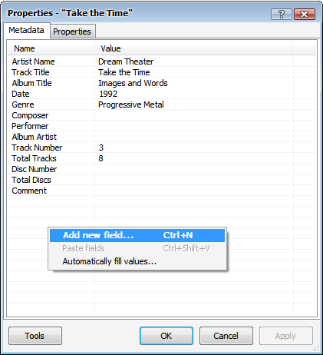Image resolution: width=323 pixels, height=355 pixels.
Task: Select the Track Title field name
Action: (x=31, y=72)
